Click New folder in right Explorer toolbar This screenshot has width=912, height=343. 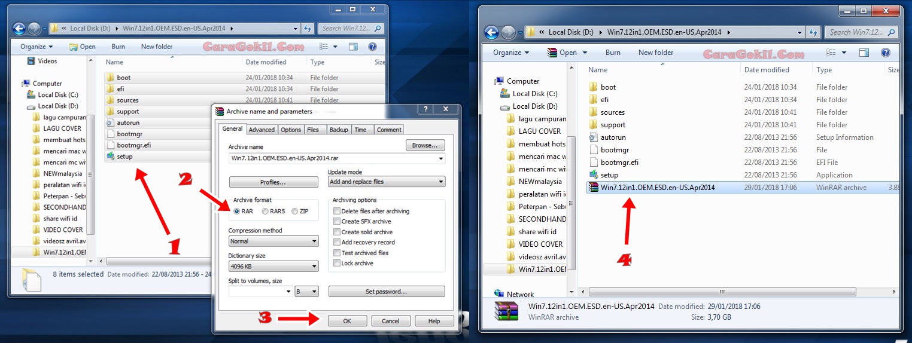(656, 53)
